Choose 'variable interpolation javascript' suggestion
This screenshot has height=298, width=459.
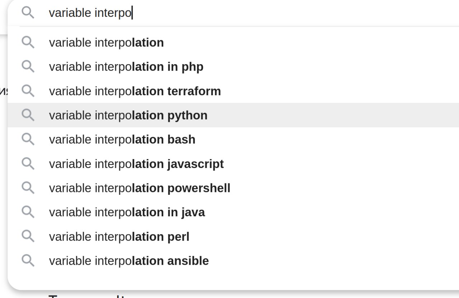(x=233, y=164)
